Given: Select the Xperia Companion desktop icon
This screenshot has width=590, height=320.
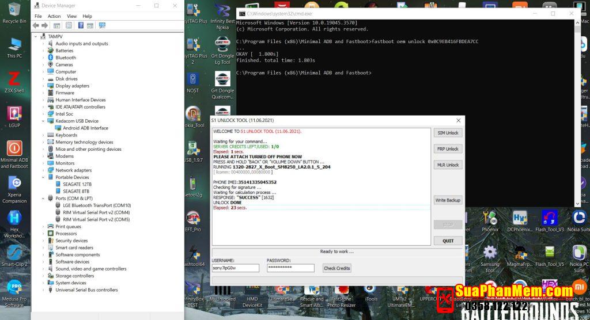Looking at the screenshot, I should (x=14, y=184).
